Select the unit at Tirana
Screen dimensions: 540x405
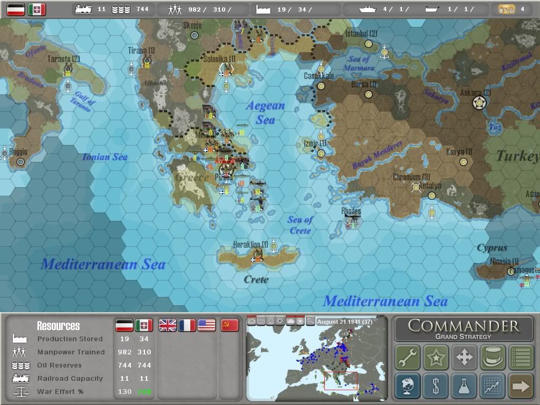click(x=147, y=62)
